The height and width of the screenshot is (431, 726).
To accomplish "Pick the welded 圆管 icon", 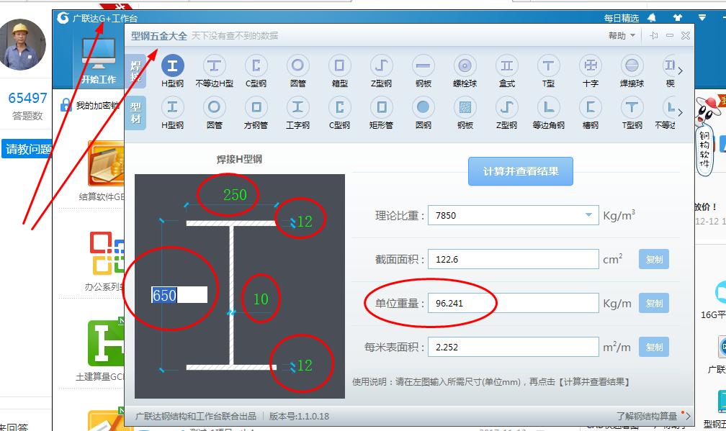I will tap(297, 65).
